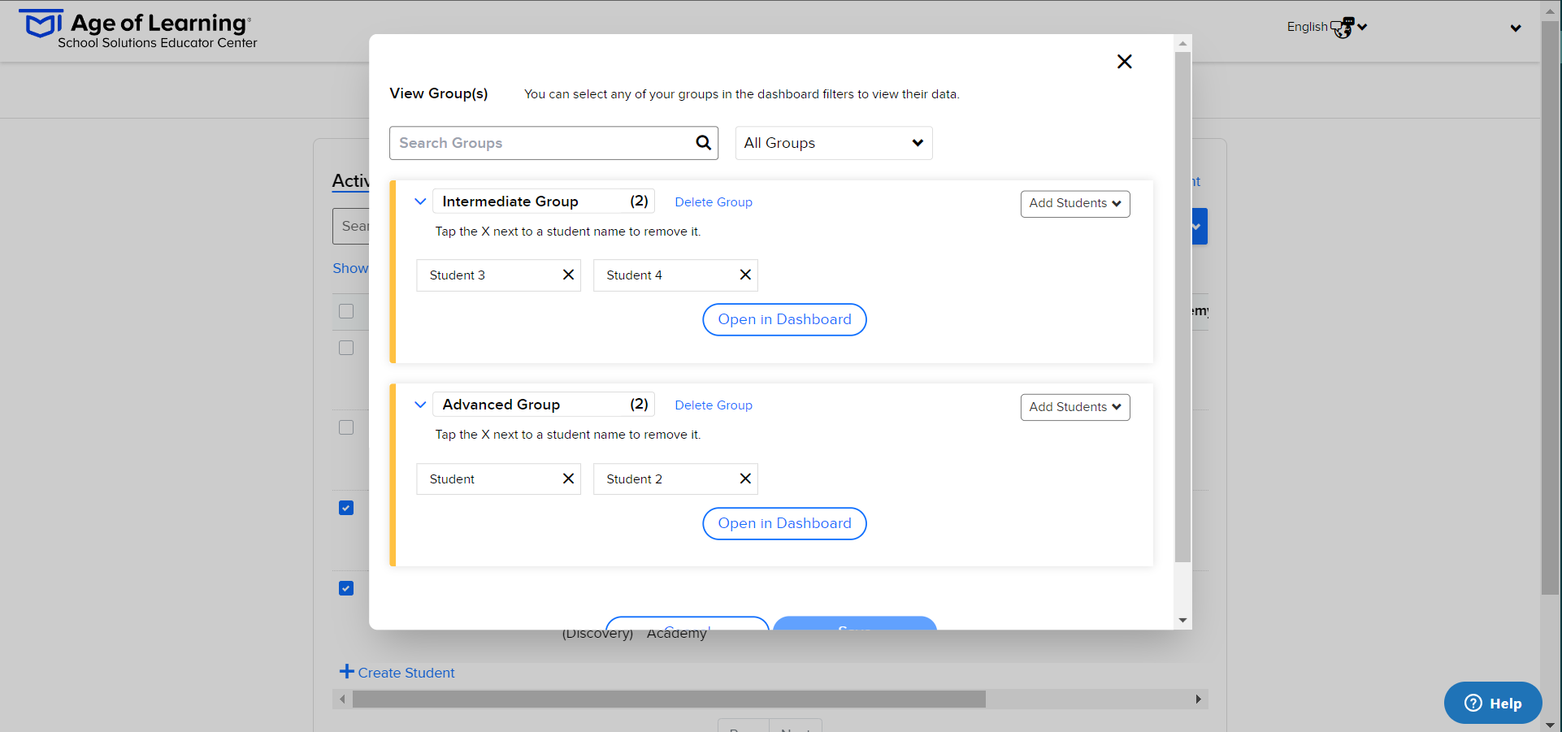This screenshot has height=732, width=1562.
Task: Toggle the select-all header checkbox
Action: [x=346, y=311]
